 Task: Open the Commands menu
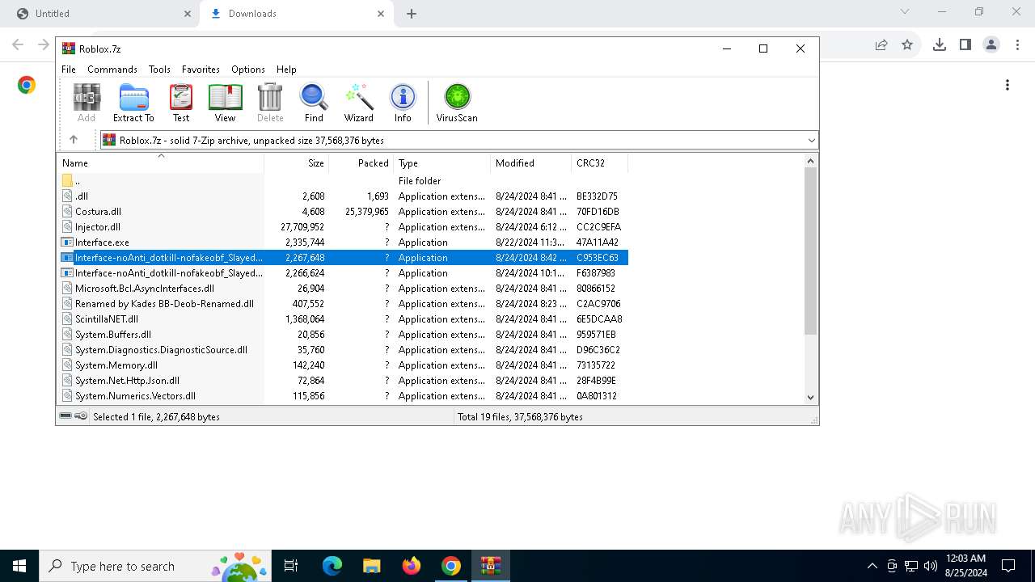click(112, 70)
